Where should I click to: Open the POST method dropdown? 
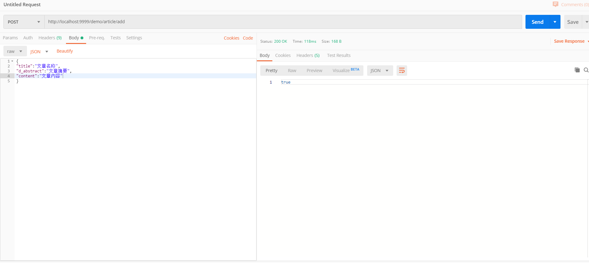[x=24, y=22]
